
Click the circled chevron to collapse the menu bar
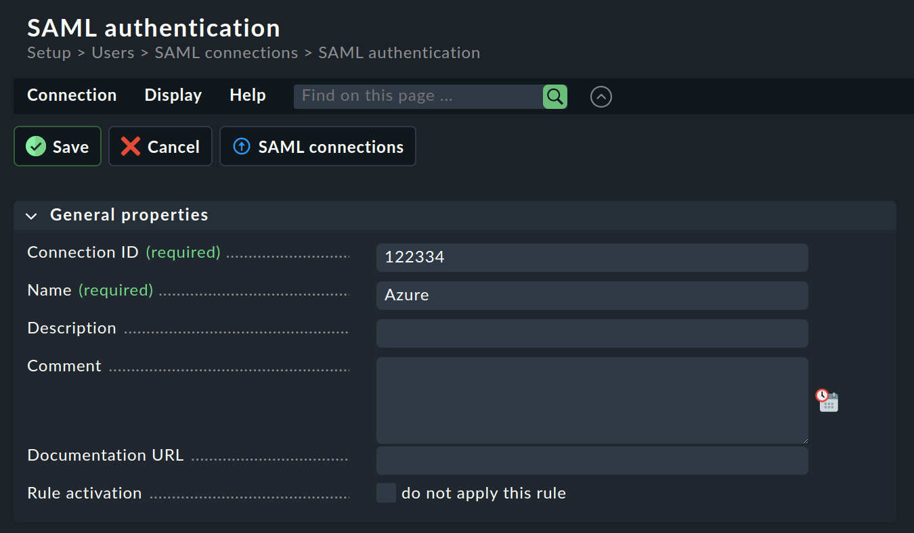[x=601, y=97]
